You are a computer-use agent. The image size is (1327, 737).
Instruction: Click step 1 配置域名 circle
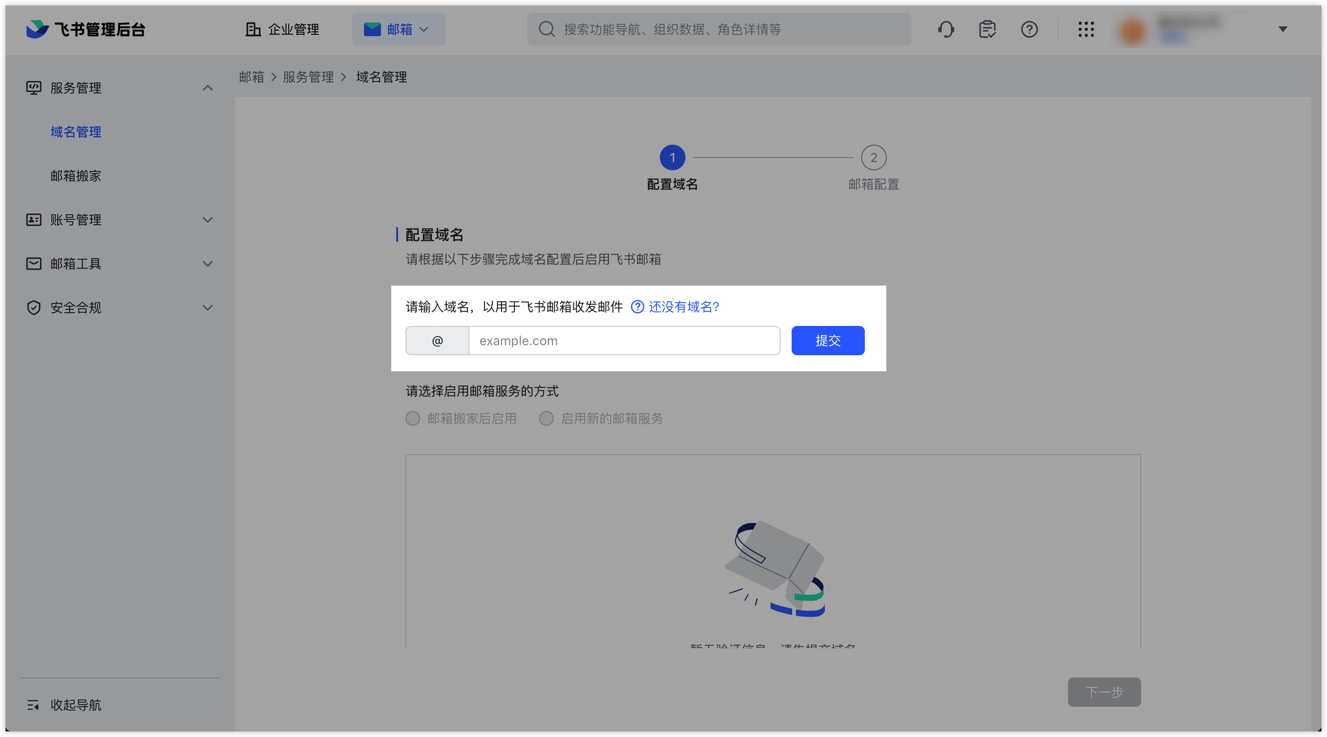point(672,158)
